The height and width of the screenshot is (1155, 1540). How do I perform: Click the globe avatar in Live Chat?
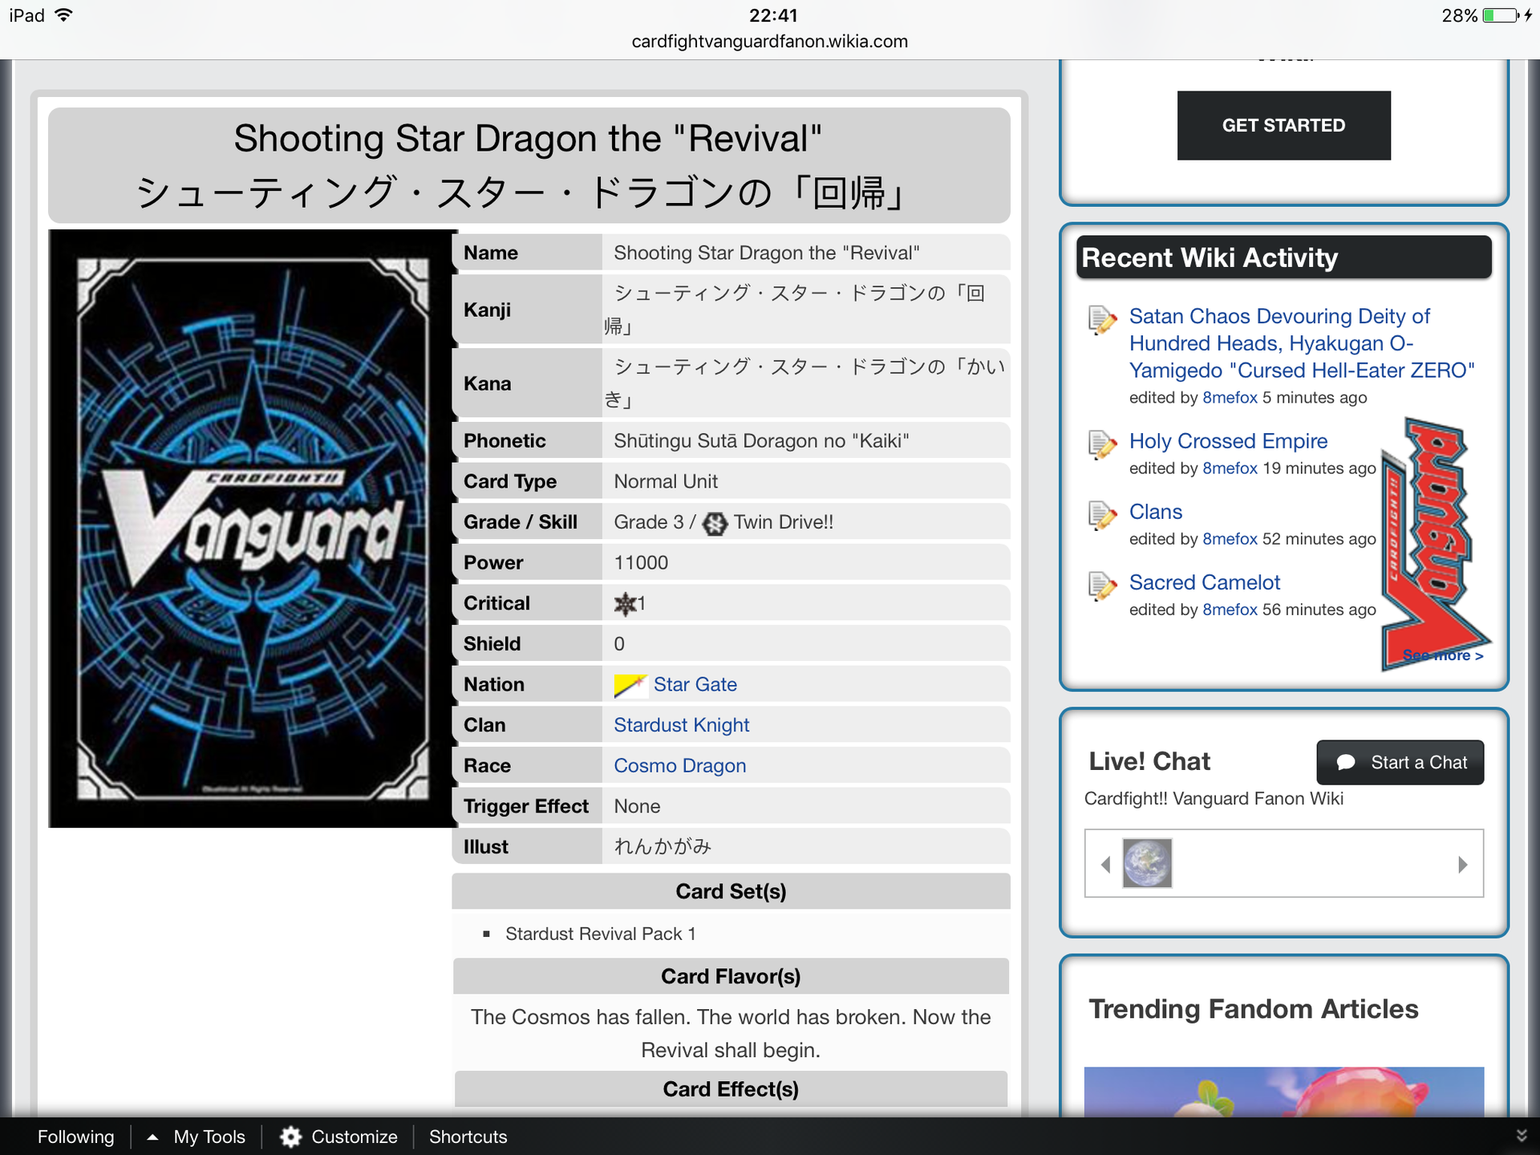point(1147,863)
